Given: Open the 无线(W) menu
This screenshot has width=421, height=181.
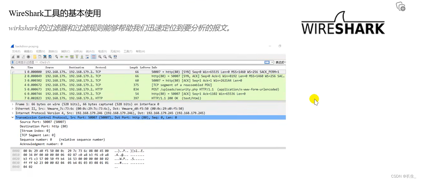Looking at the screenshot, I should (115, 52).
